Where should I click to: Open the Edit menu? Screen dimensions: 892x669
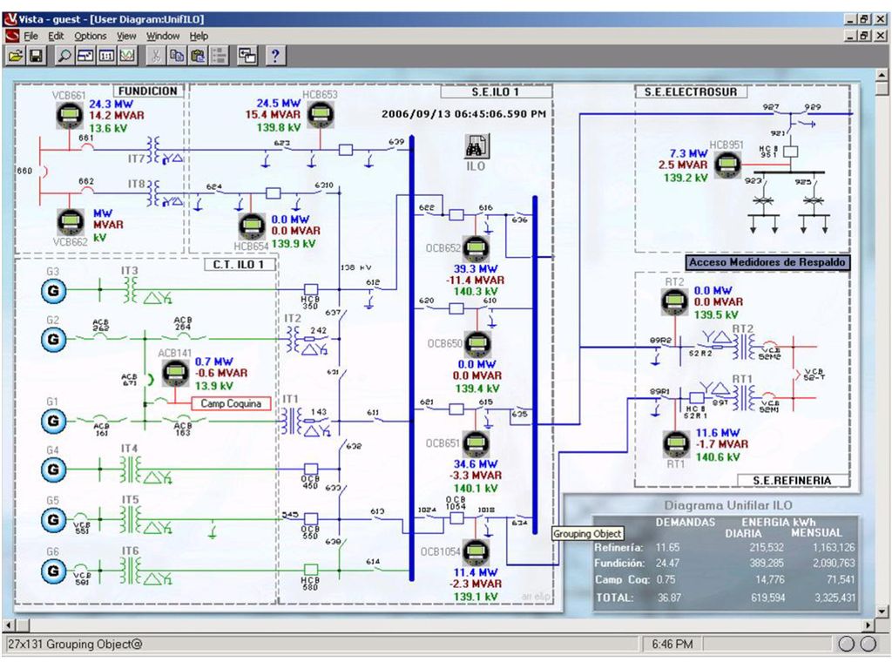(x=56, y=36)
